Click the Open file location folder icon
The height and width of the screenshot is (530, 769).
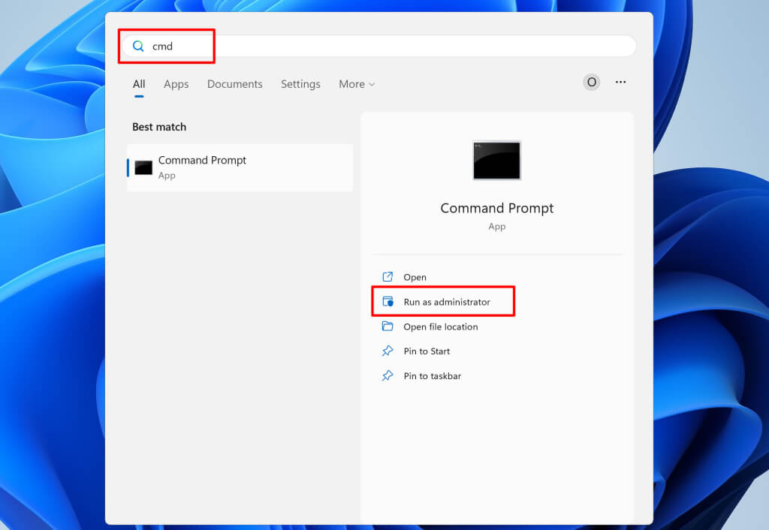[388, 327]
